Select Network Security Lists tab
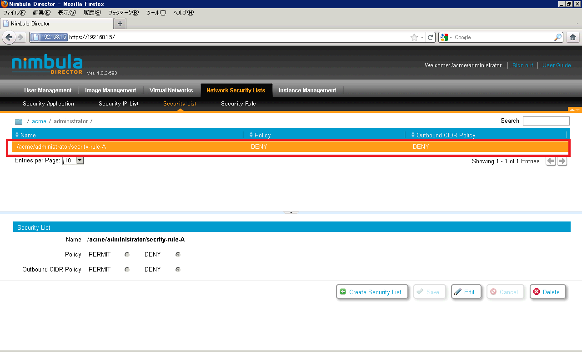Image resolution: width=582 pixels, height=352 pixels. point(236,91)
